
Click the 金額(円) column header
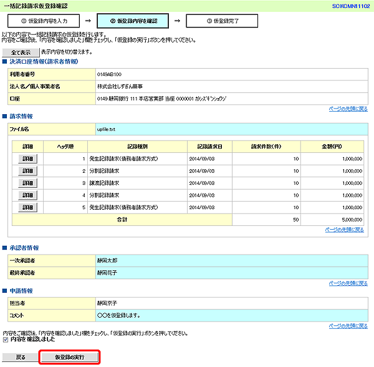[332, 147]
